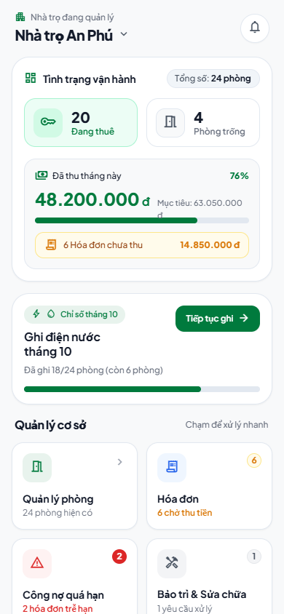Image resolution: width=284 pixels, height=614 pixels.
Task: Click the building icon beside Nhà trọ đang quản lý
Action: (x=20, y=17)
